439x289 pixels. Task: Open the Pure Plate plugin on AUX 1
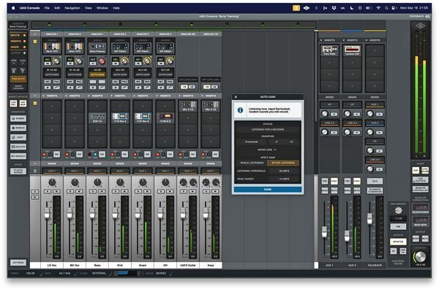[329, 50]
